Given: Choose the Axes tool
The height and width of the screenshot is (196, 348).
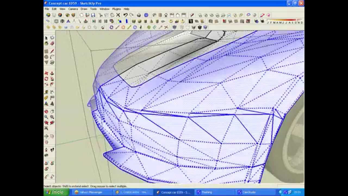Looking at the screenshot, I should coord(46,103).
